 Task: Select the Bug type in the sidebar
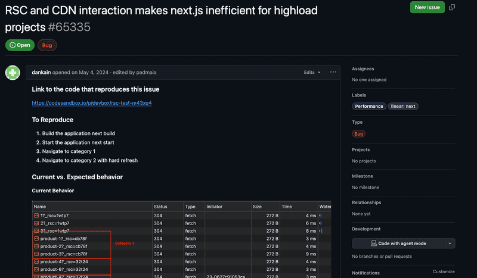[359, 134]
